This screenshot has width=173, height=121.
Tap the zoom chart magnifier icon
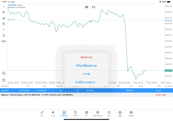click(x=4, y=73)
